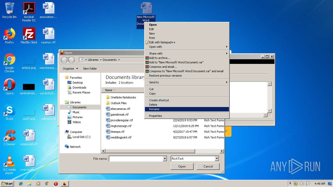The image size is (333, 187).
Task: Expand Documents breadcrumb dropdown arrow
Action: (119, 60)
